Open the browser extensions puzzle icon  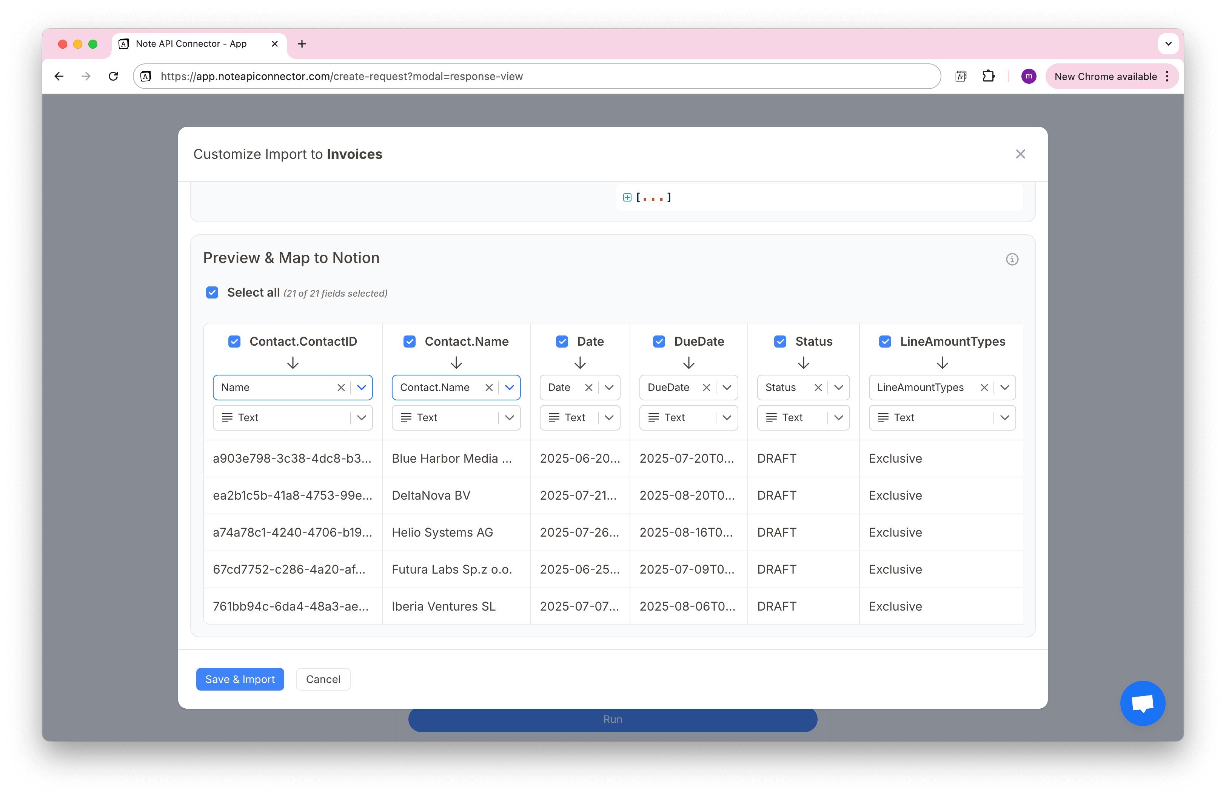987,76
